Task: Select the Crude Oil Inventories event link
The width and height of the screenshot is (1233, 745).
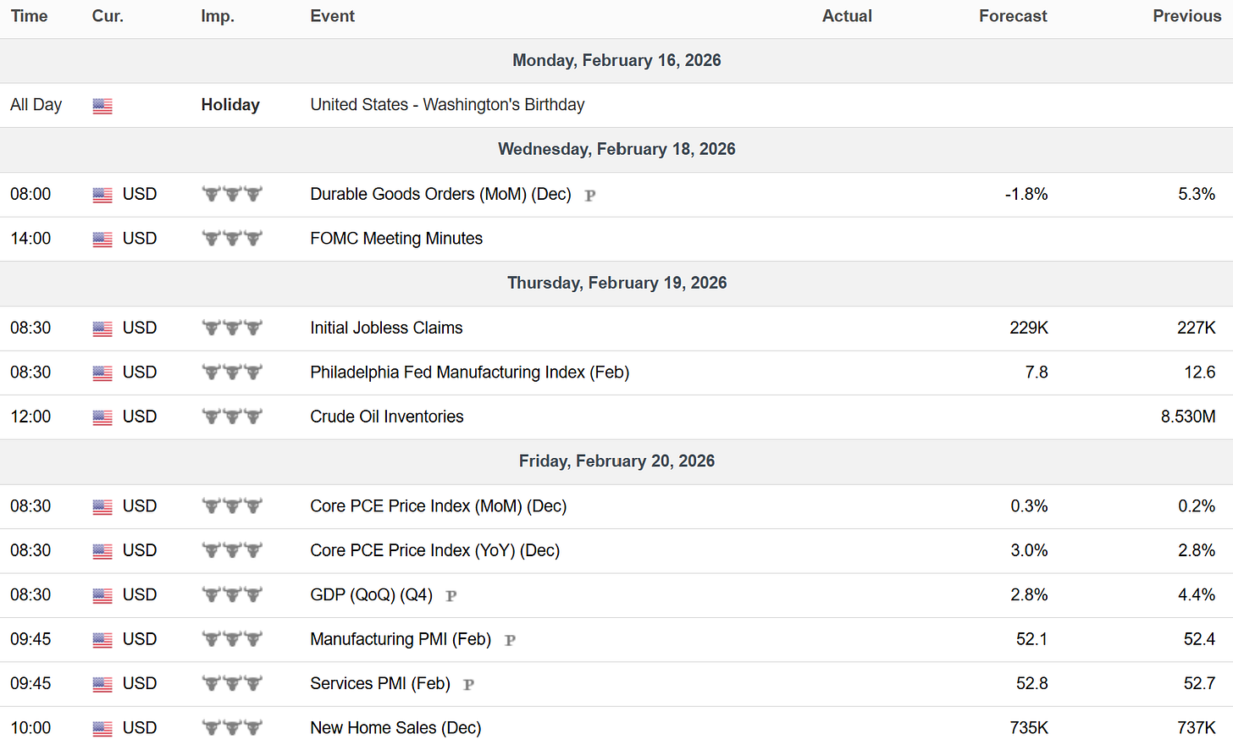Action: (x=387, y=417)
